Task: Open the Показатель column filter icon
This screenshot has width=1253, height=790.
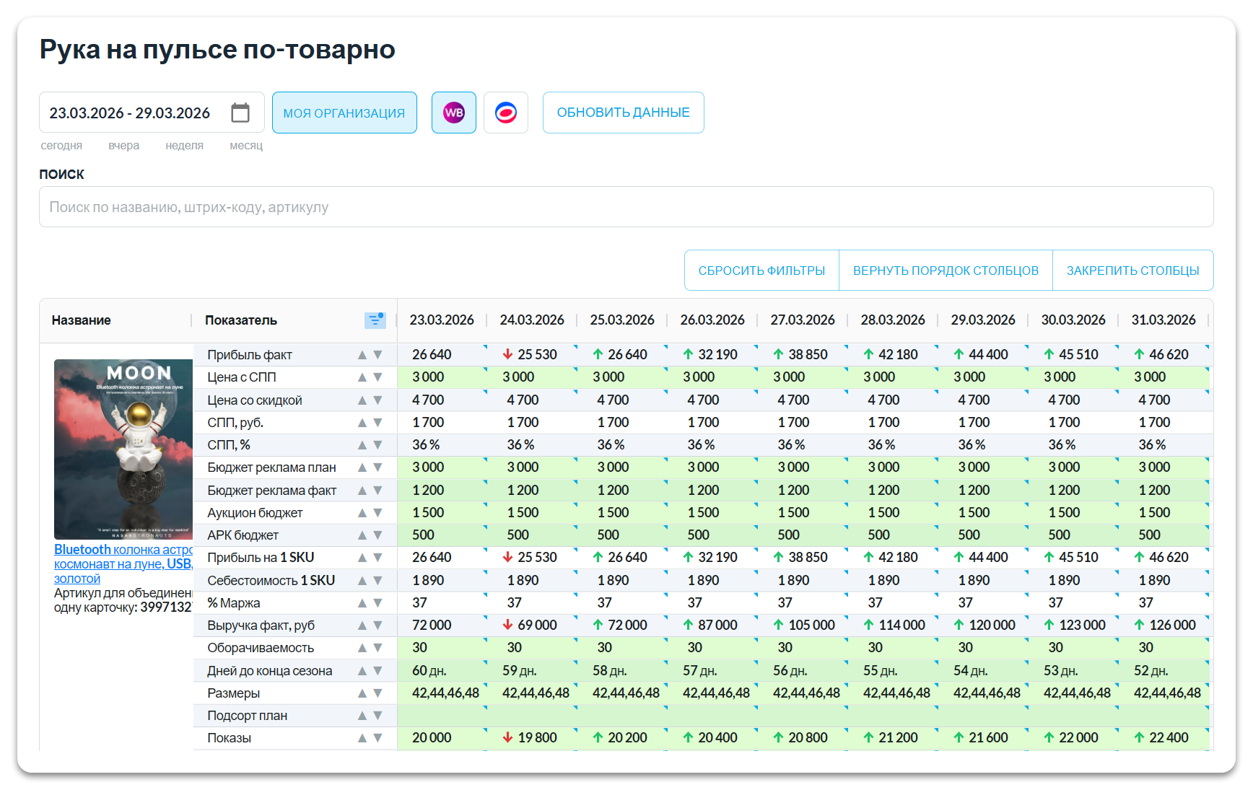Action: point(375,320)
